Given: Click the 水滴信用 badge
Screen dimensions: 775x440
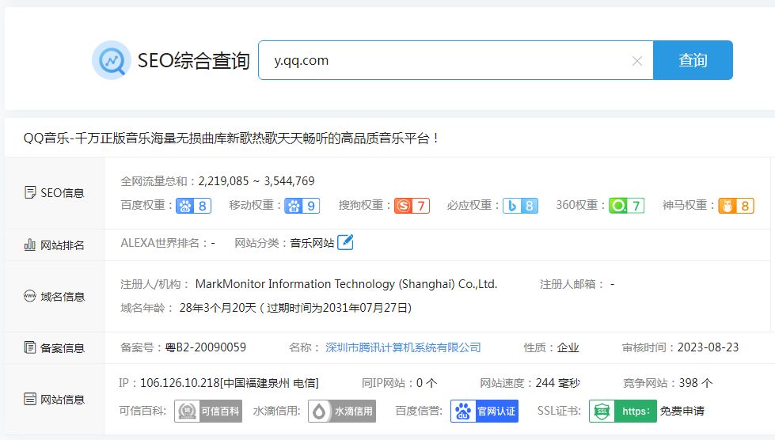Looking at the screenshot, I should click(x=342, y=411).
